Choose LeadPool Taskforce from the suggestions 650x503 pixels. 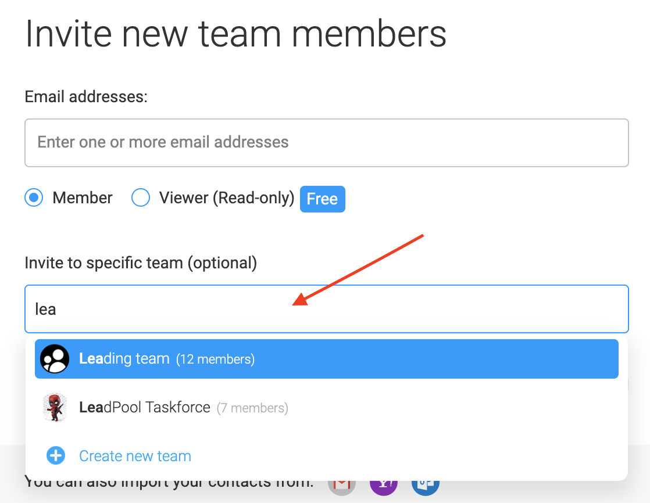(x=327, y=407)
